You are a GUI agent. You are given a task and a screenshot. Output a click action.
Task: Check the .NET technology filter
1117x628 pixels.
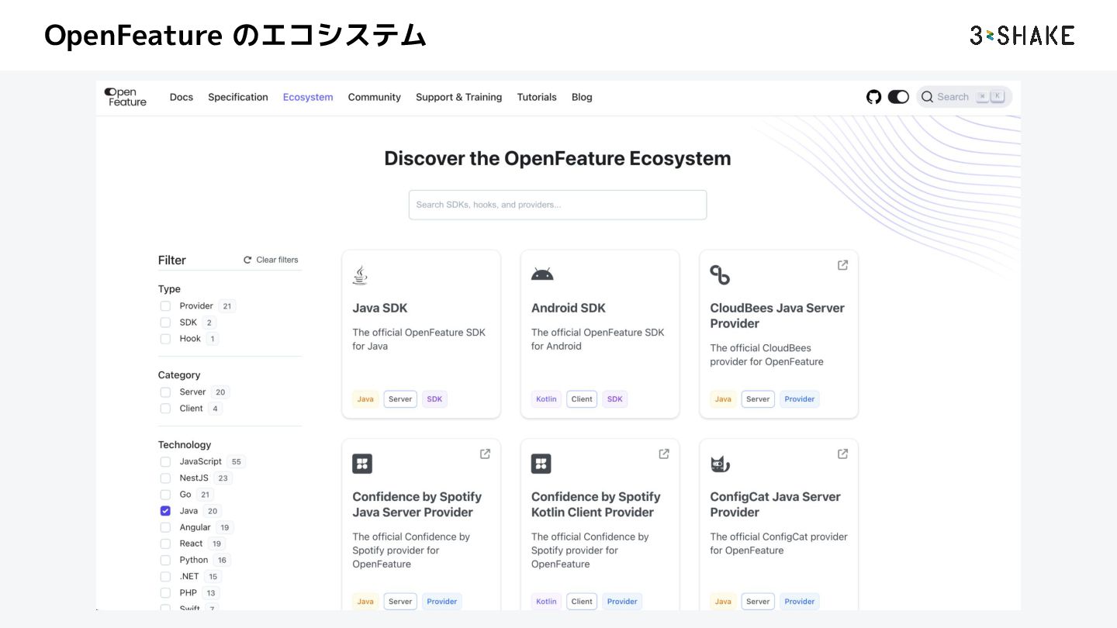coord(165,576)
